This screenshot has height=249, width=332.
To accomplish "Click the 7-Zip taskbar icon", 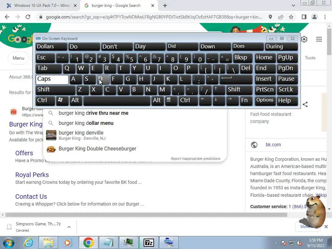I will (148, 243).
